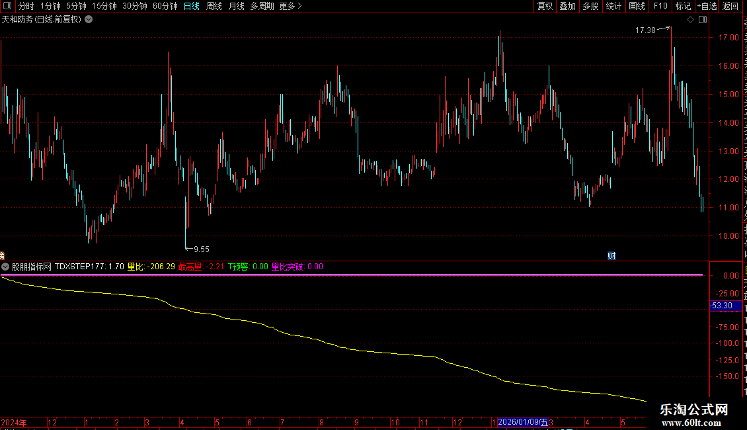Switch to 月线 monthly chart
Image resolution: width=747 pixels, height=430 pixels.
(236, 6)
